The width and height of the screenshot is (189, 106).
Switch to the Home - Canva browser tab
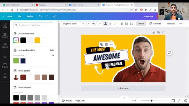click(84, 5)
